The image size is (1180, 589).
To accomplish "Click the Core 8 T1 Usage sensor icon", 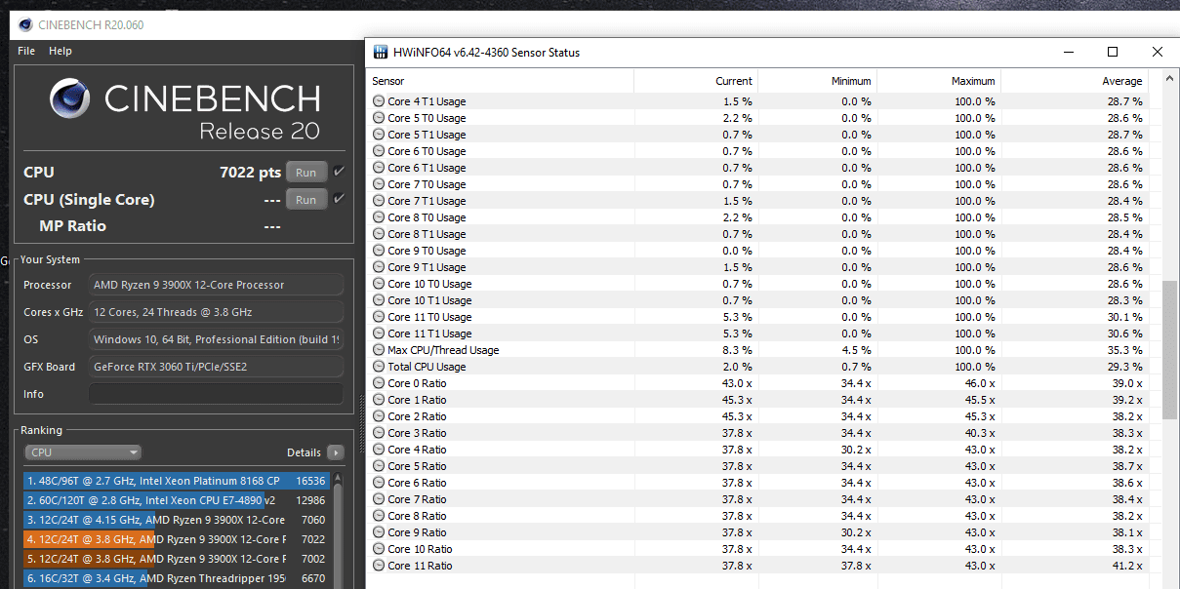I will [x=379, y=234].
